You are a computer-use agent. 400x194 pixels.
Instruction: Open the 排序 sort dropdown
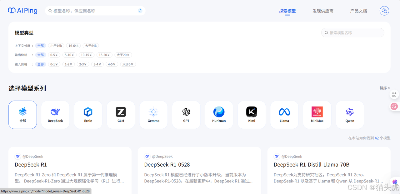pos(385,88)
